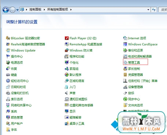This screenshot has height=135, width=167.
Task: Focus the search box
Action: (x=163, y=10)
